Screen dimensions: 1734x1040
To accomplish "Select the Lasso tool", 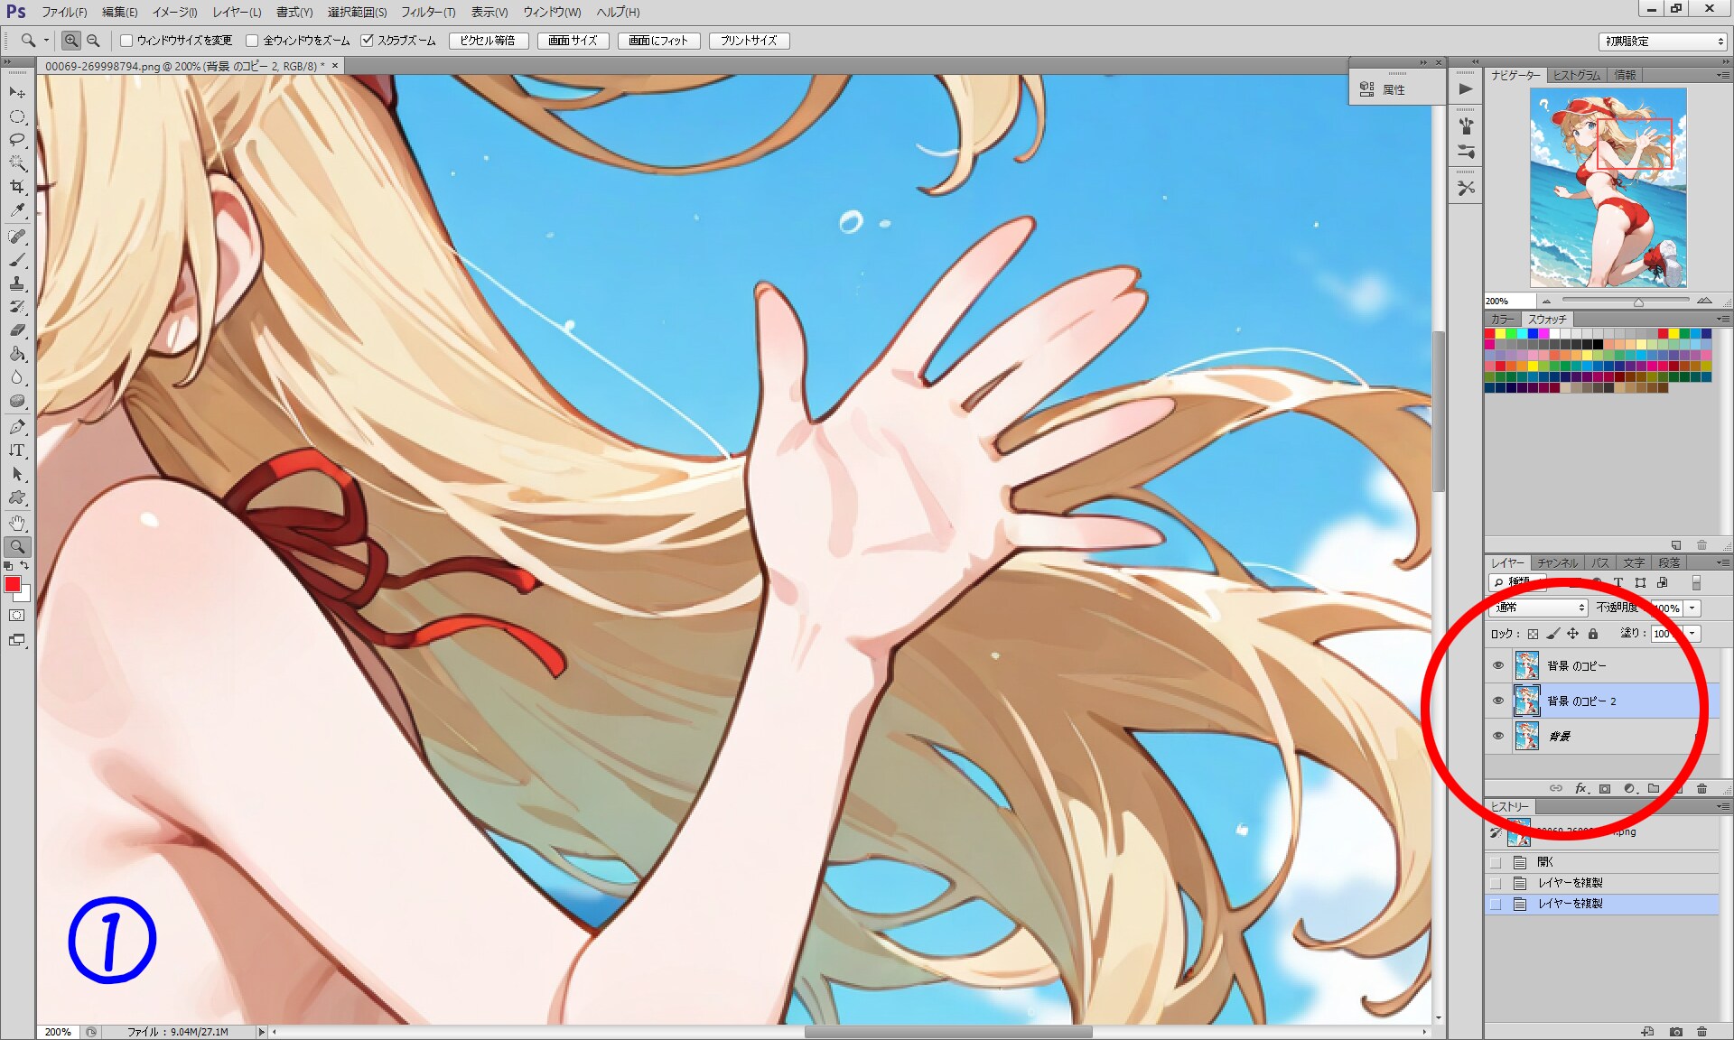I will [x=17, y=140].
